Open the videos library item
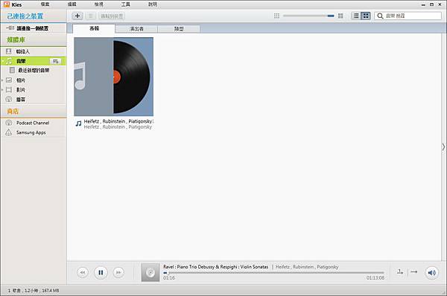This screenshot has height=296, width=447. [x=34, y=90]
